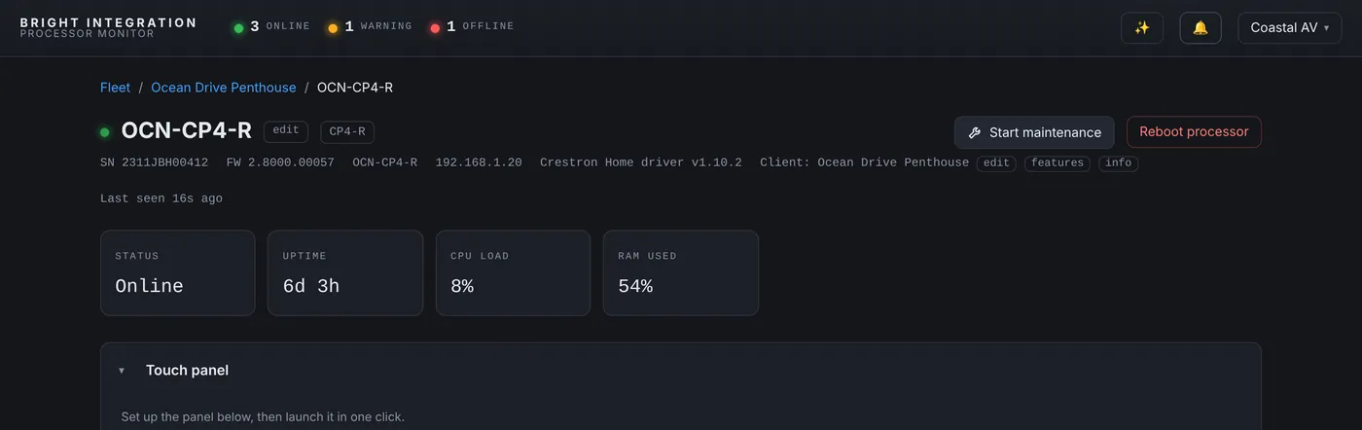
Task: Select the CPU Load 8% card
Action: point(513,273)
